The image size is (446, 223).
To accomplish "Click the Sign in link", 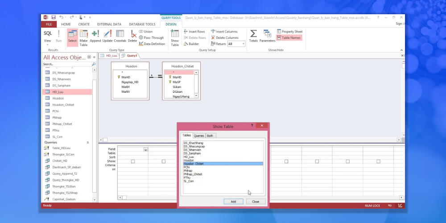I will [400, 24].
